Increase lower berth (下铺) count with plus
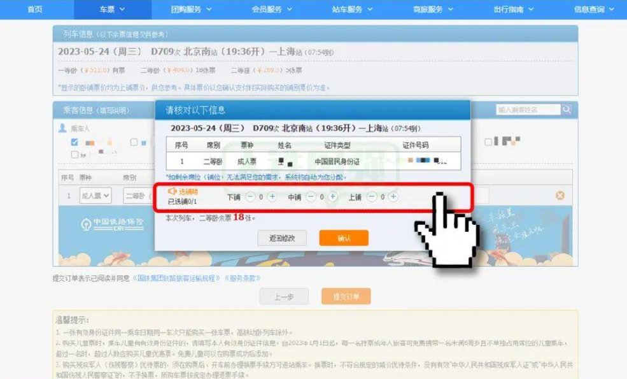 (x=272, y=197)
